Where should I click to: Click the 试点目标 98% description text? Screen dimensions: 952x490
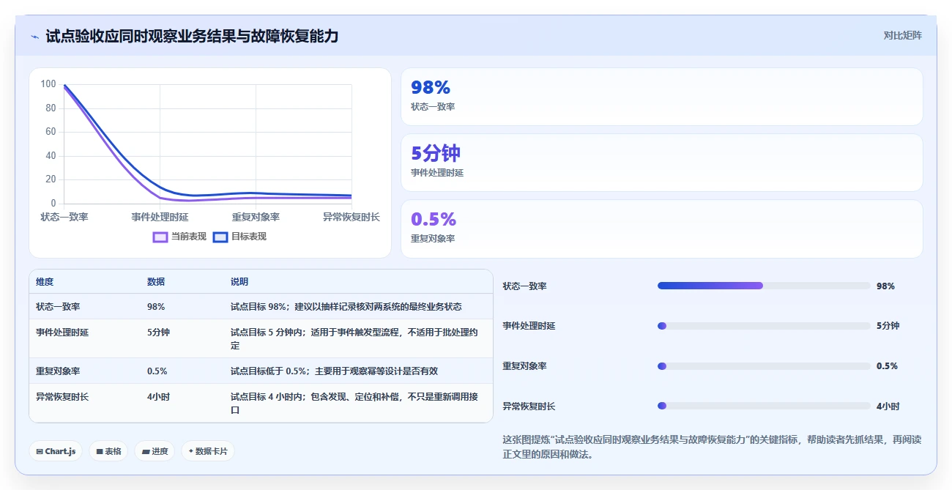(346, 307)
